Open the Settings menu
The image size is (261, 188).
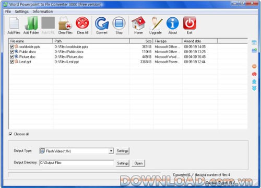point(21,11)
